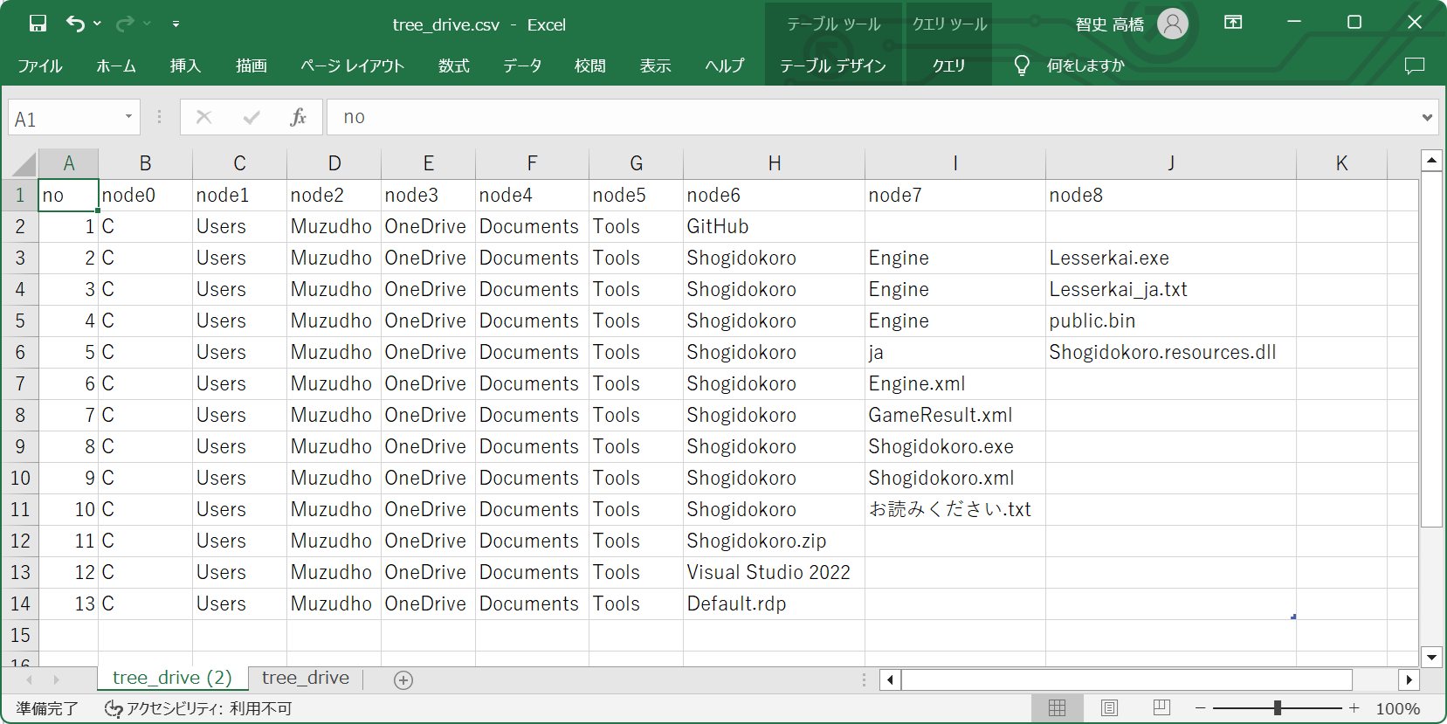Click horizontal scrollbar right arrow

coord(1409,679)
